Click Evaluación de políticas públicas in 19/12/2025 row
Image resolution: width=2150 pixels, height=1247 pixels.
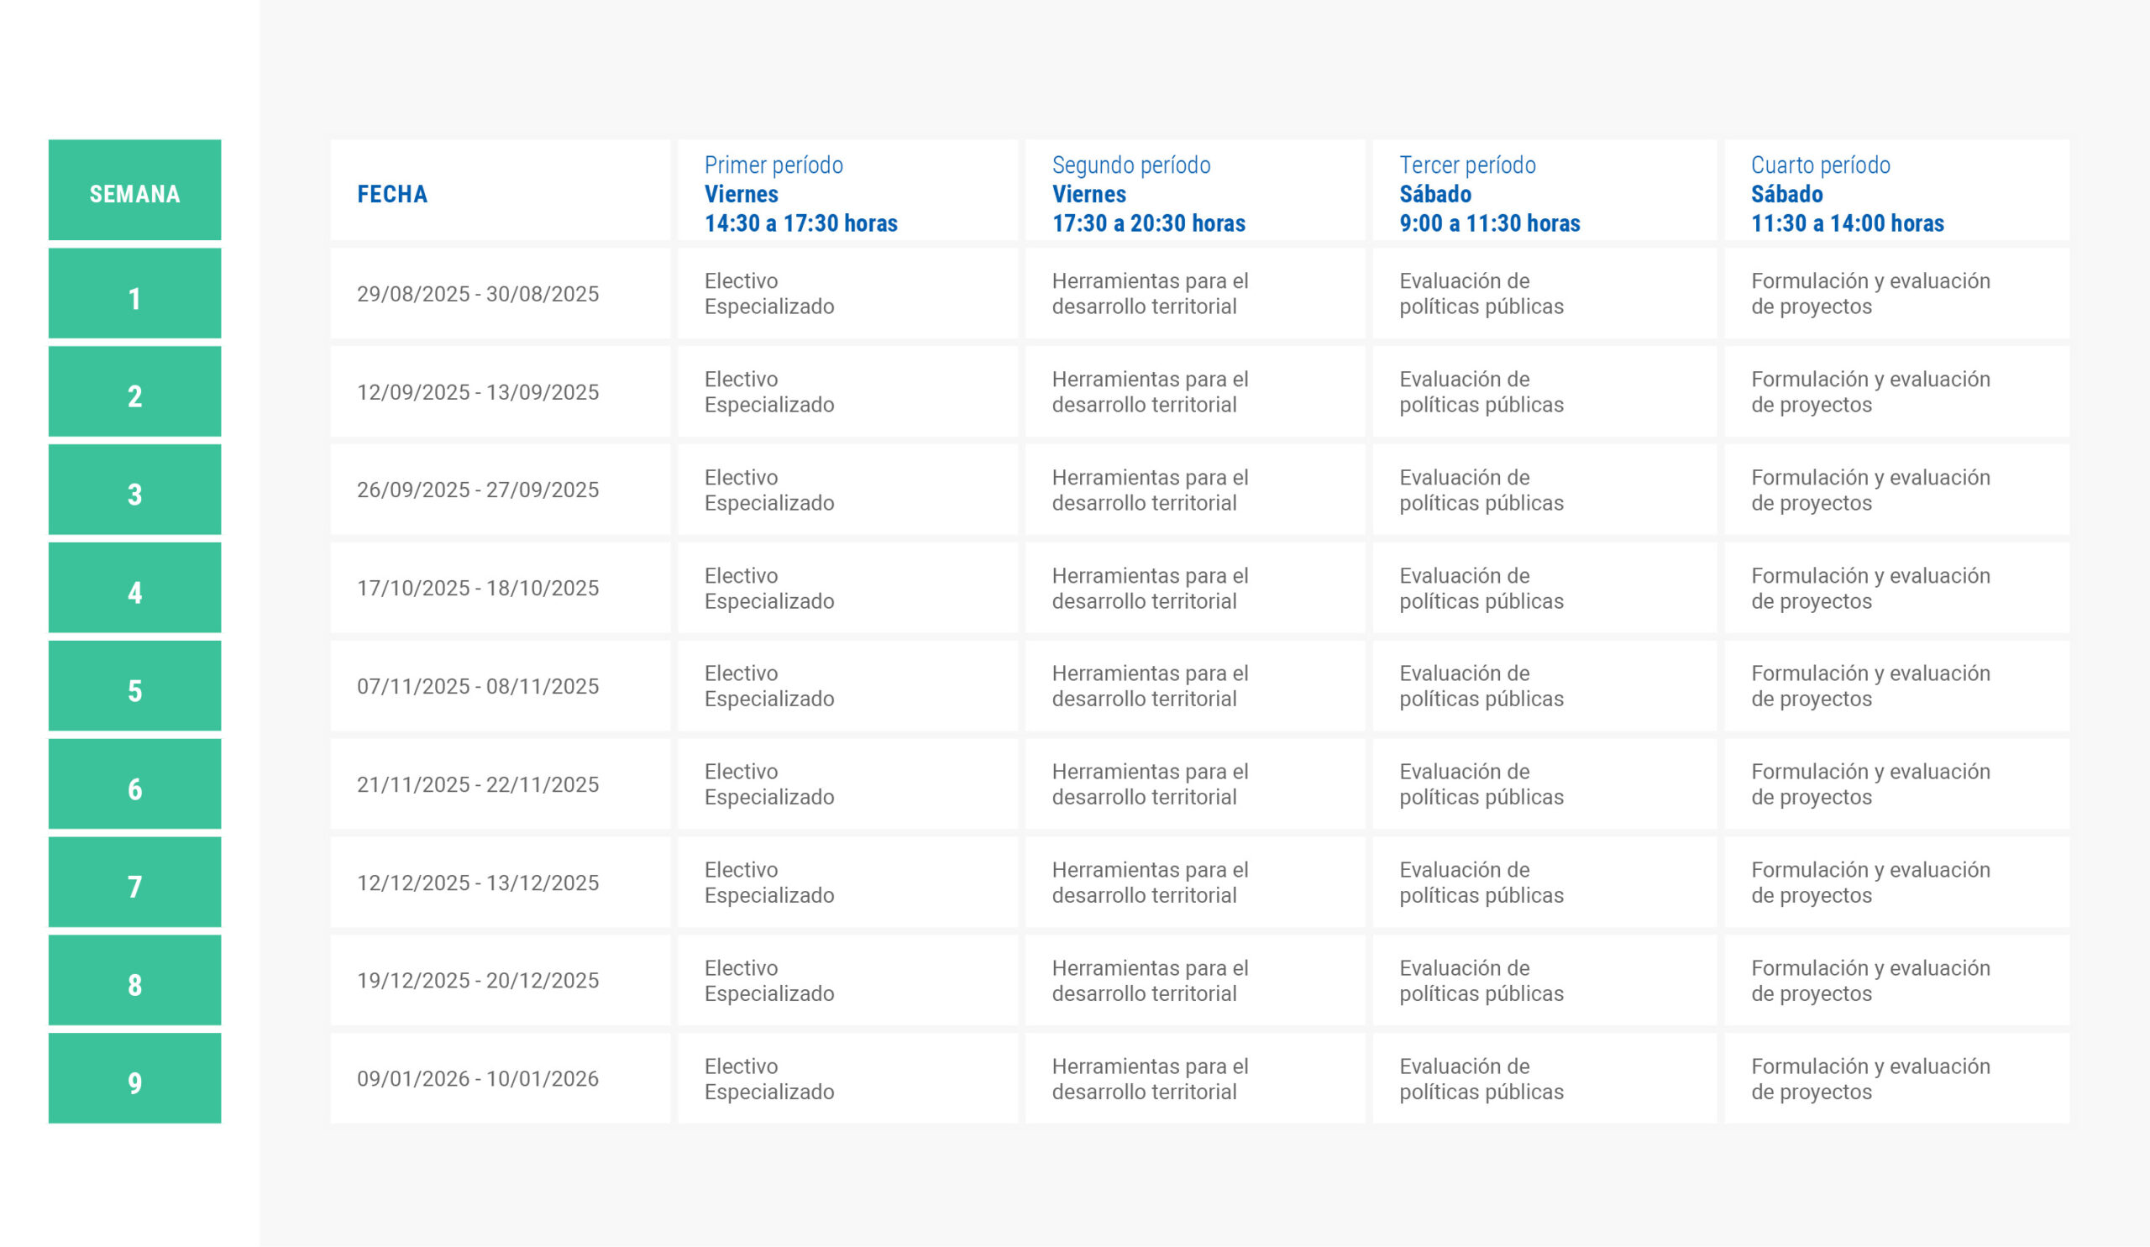pos(1544,980)
